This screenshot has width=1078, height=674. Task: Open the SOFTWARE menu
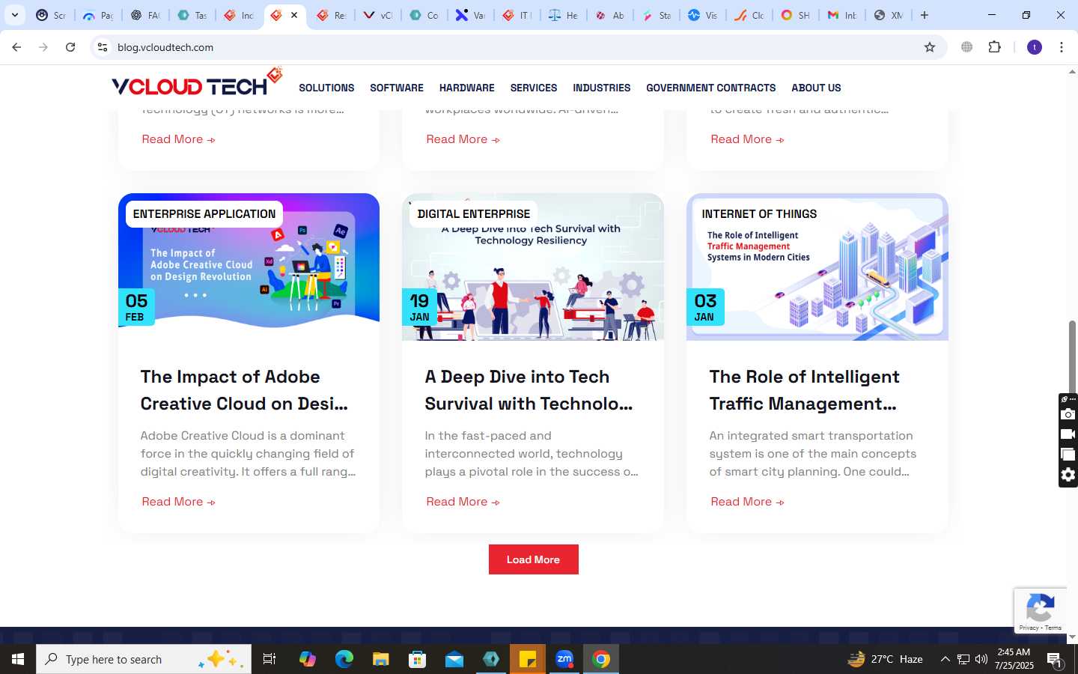tap(397, 88)
